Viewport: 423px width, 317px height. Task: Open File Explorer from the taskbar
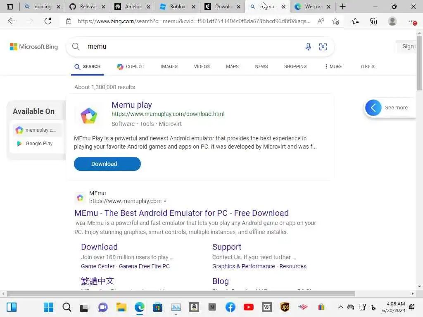(x=121, y=307)
